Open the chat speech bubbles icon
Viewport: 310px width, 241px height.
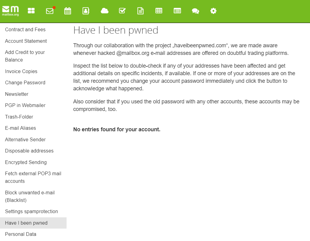click(x=195, y=11)
